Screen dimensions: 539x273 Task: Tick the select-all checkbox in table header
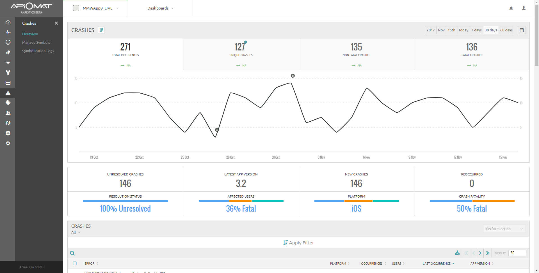(75, 263)
